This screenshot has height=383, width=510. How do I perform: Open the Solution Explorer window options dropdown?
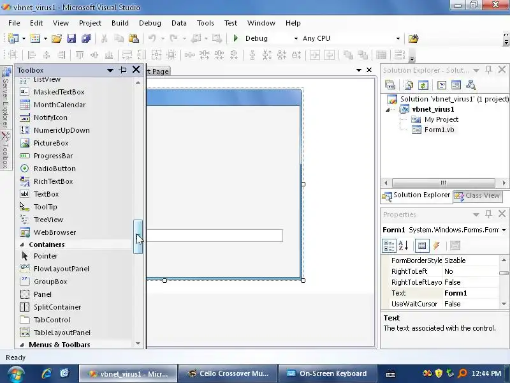click(476, 70)
